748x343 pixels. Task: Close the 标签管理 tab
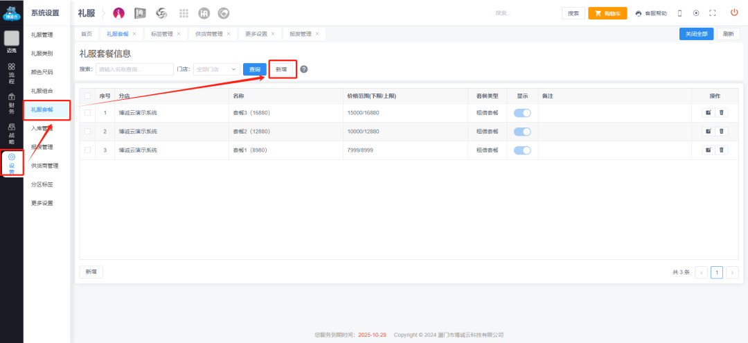click(x=179, y=34)
